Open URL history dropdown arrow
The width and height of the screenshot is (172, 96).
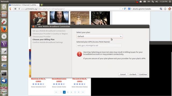(x=123, y=9)
